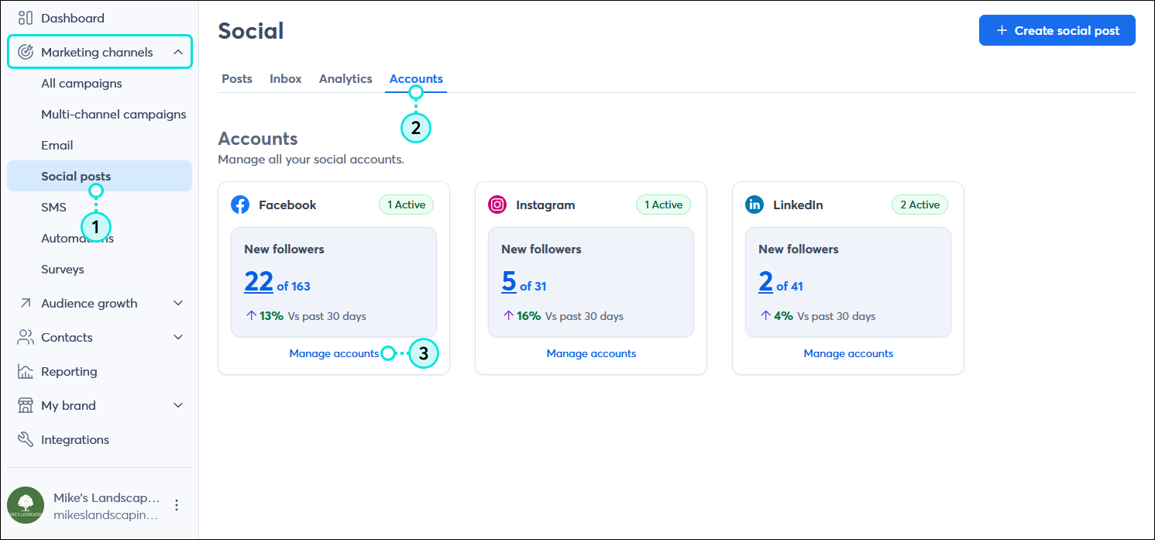Click Manage accounts under LinkedIn
This screenshot has height=540, width=1155.
(848, 353)
